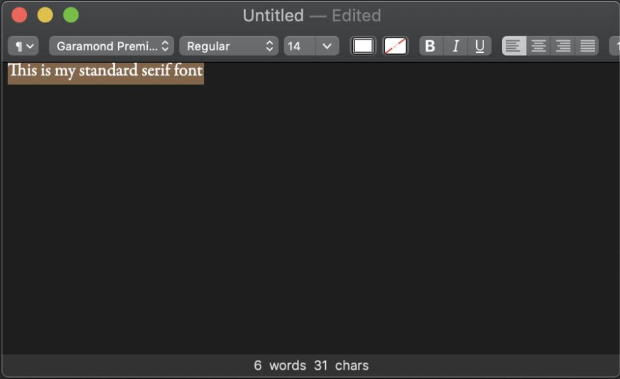Open the text background color swatch

(396, 46)
